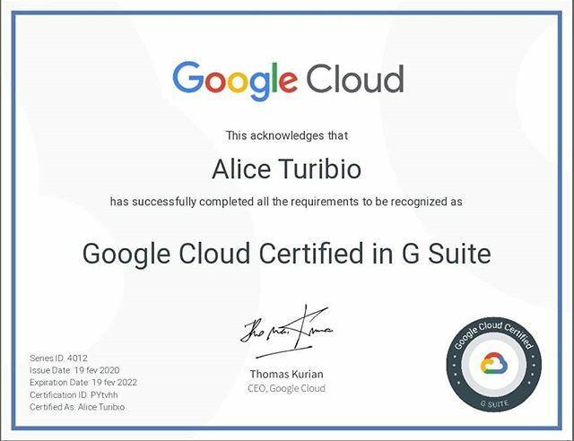Select the recipient name 'Alice Turibio' heading
Image resolution: width=574 pixels, height=441 pixels.
click(287, 169)
